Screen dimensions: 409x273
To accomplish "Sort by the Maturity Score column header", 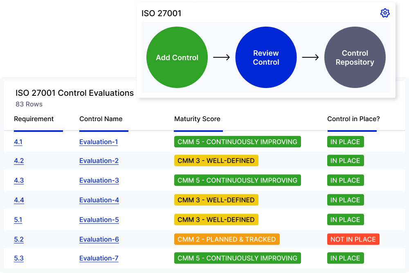I will point(197,119).
